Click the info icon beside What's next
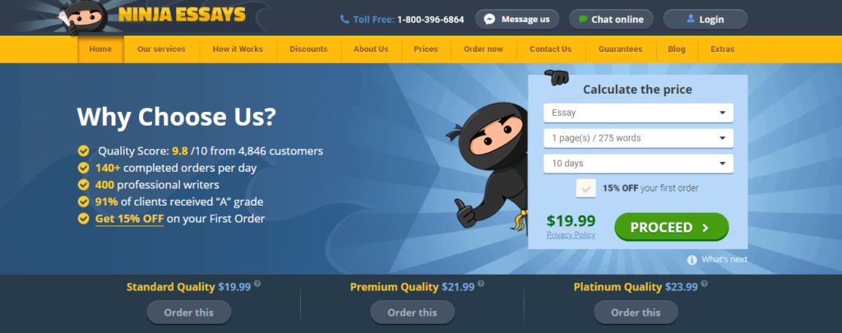The height and width of the screenshot is (333, 842). tap(692, 260)
